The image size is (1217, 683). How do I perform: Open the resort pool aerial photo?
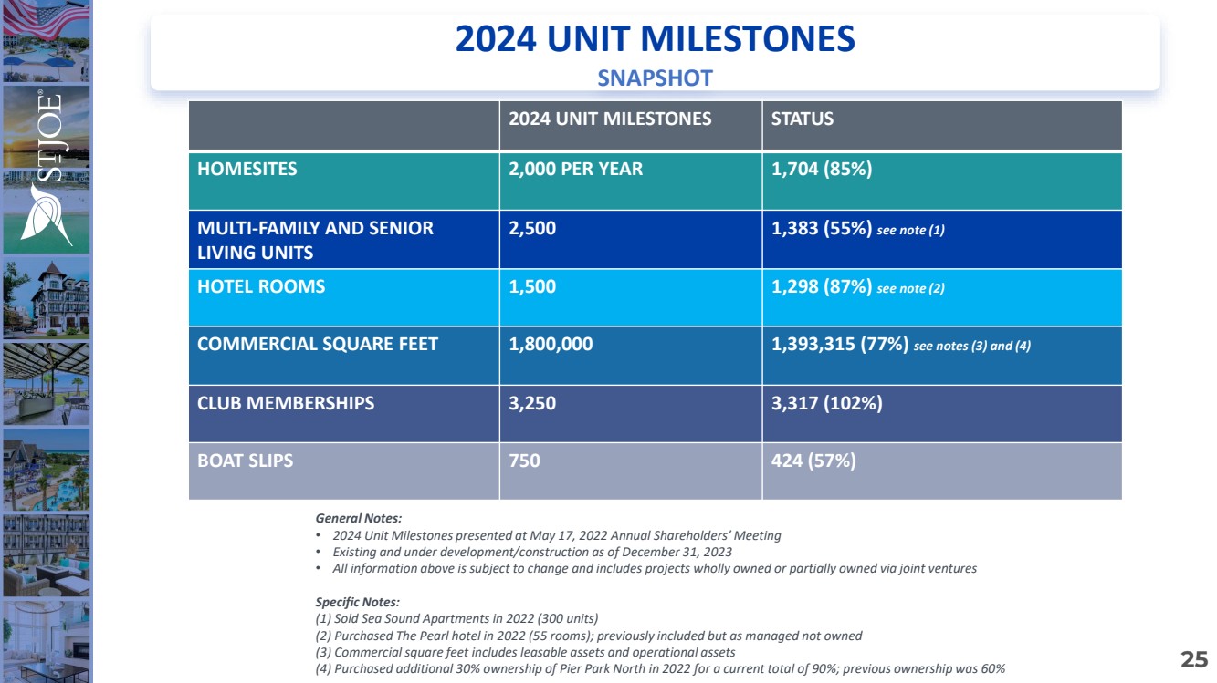click(x=46, y=470)
